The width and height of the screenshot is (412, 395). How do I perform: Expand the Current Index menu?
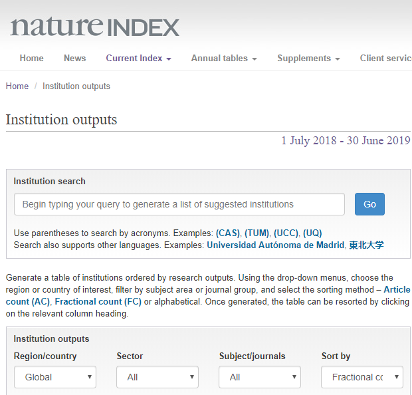point(138,59)
